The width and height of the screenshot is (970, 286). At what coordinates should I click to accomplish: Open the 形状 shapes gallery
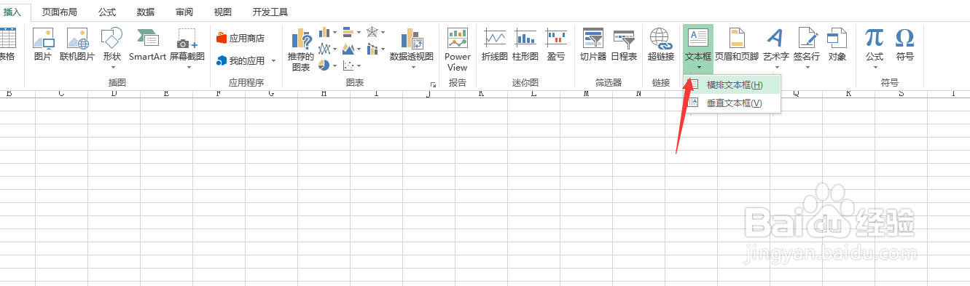tap(112, 48)
